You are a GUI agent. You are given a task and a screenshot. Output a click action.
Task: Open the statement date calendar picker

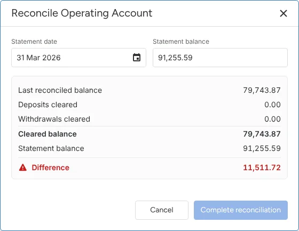[137, 58]
